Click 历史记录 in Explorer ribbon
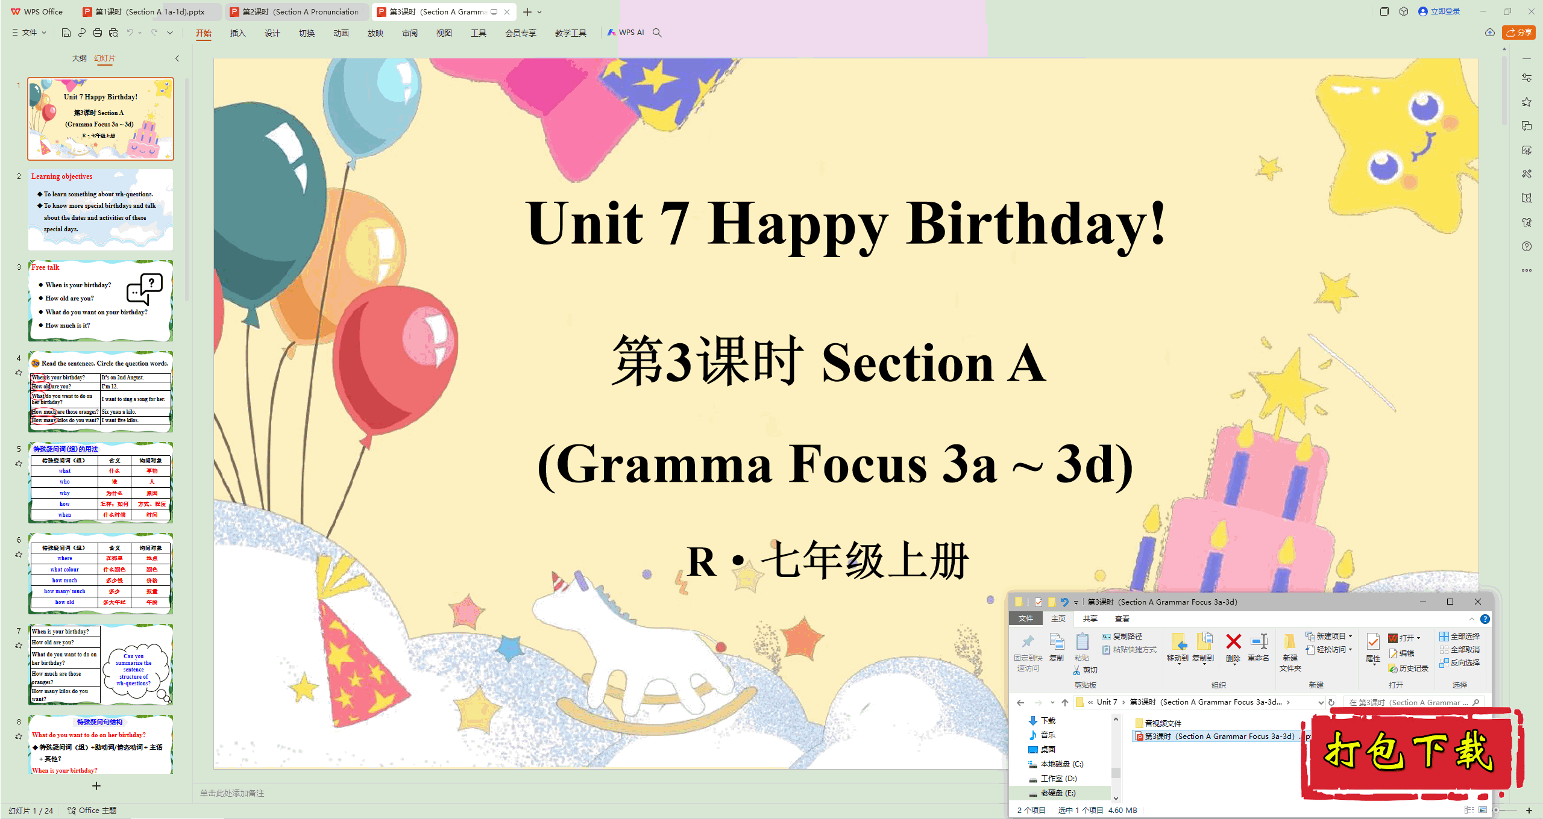The image size is (1543, 819). pos(1409,668)
